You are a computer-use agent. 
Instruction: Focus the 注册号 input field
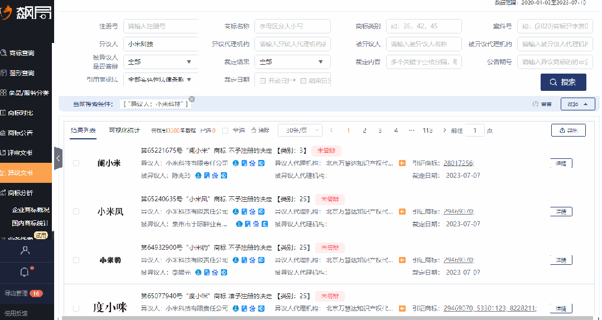pos(161,26)
